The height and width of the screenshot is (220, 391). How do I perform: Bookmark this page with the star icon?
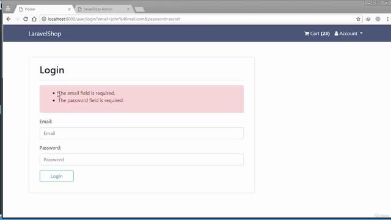click(359, 19)
